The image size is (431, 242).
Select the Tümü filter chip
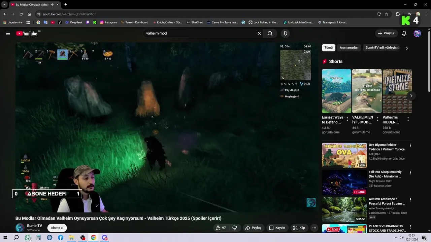coord(328,48)
